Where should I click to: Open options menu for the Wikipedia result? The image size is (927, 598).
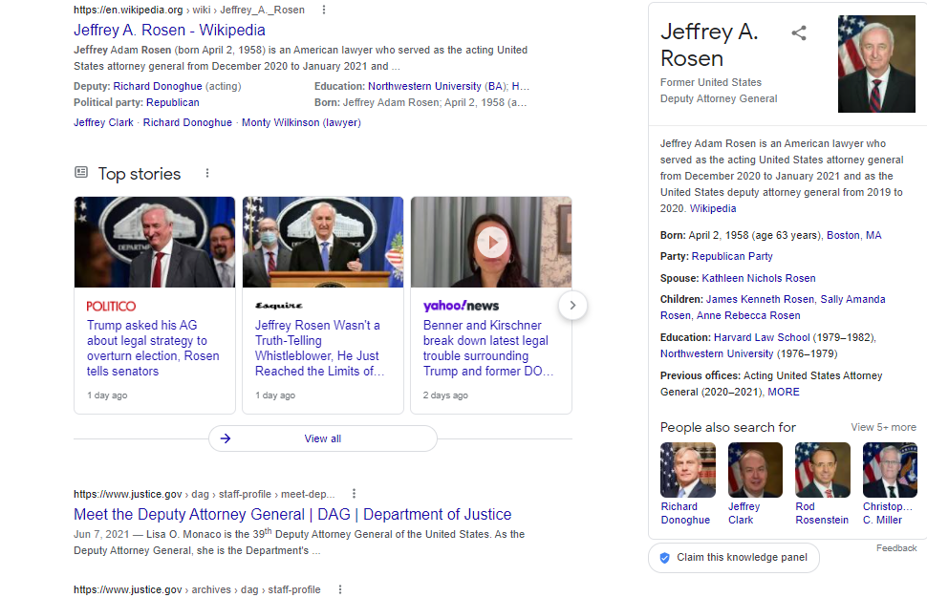(323, 11)
